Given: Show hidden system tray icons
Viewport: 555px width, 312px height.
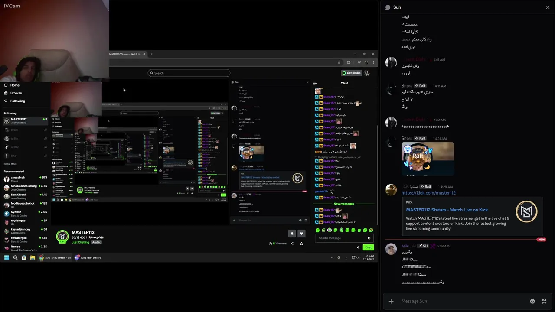Looking at the screenshot, I should [x=333, y=257].
